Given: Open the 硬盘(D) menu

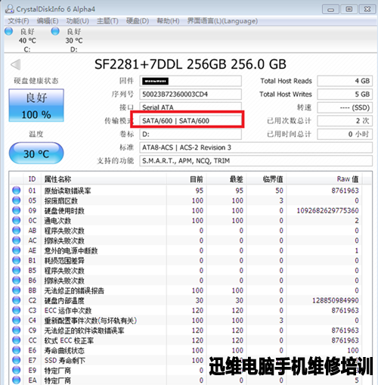Looking at the screenshot, I should coord(138,21).
